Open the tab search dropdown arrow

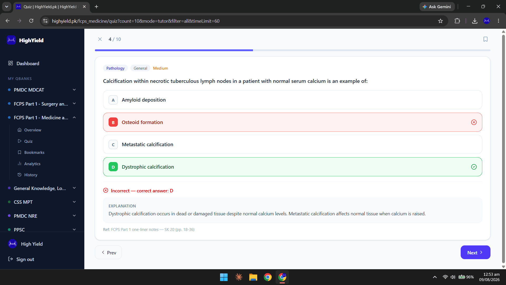tap(7, 7)
